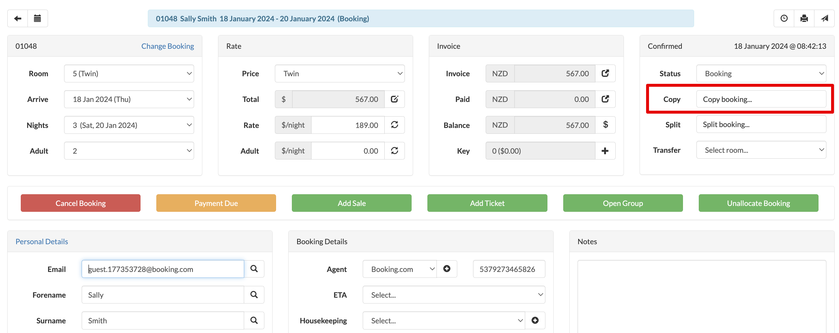839x333 pixels.
Task: Add new agent plus icon
Action: (446, 269)
